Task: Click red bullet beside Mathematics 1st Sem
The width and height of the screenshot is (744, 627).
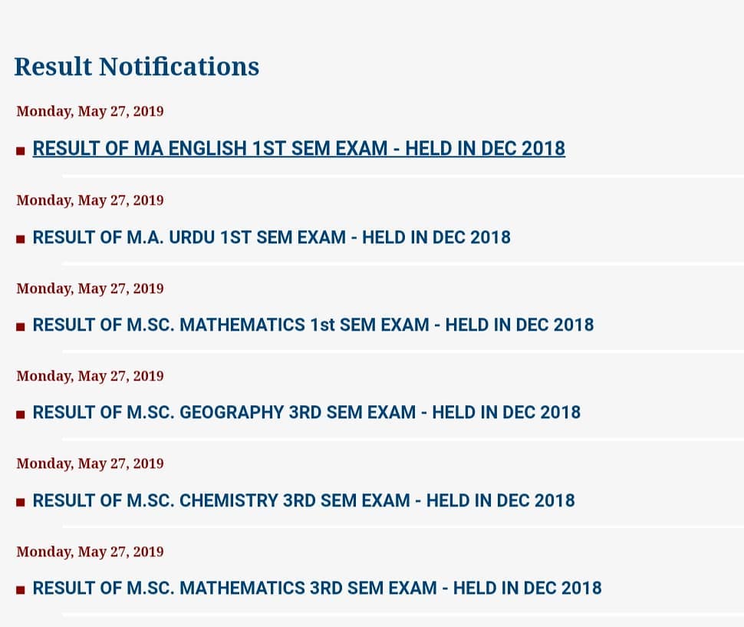Action: 21,327
